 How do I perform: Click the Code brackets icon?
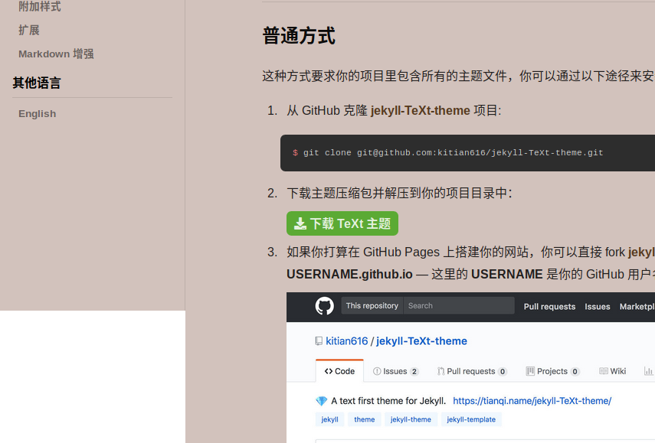329,371
